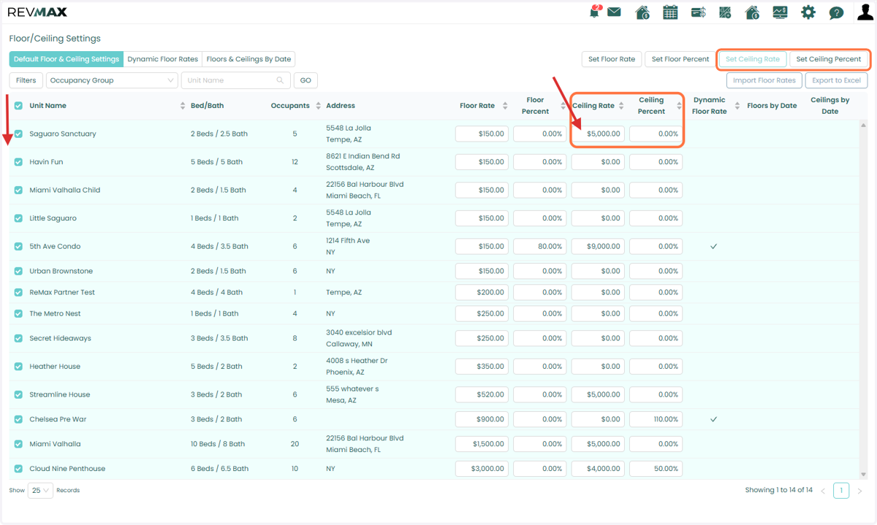Click the Filters button
The image size is (877, 525).
tap(26, 80)
